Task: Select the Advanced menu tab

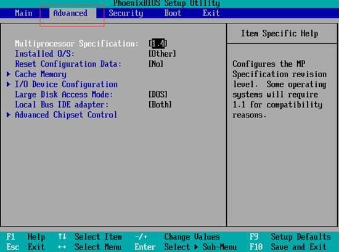Action: tap(70, 13)
